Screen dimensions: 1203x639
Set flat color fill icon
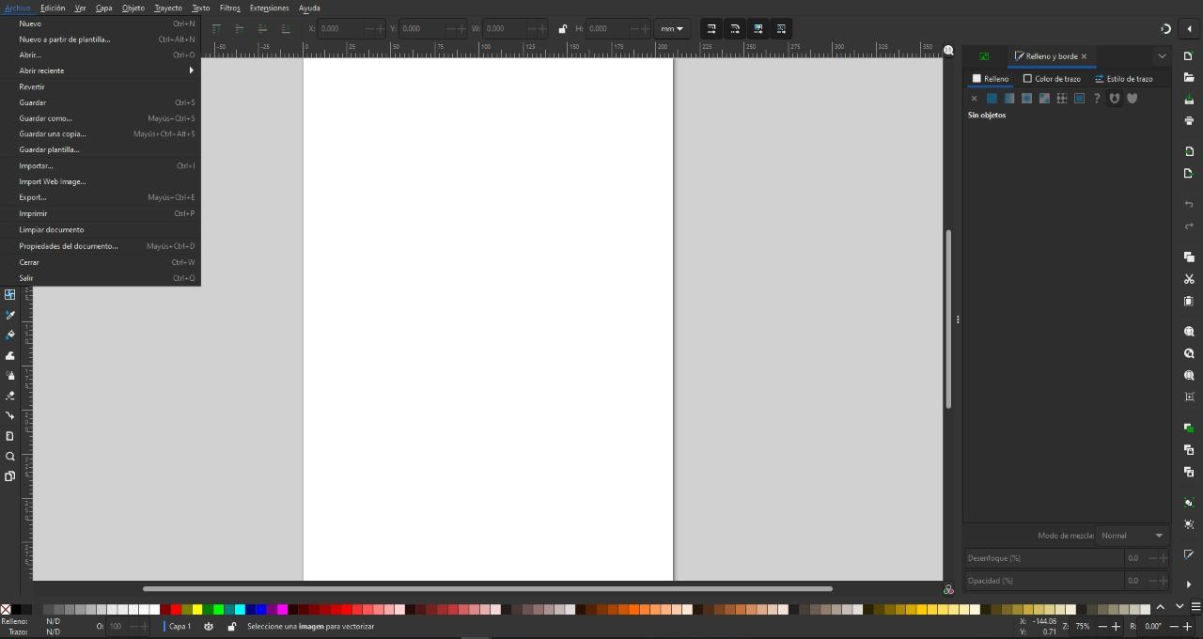(992, 98)
